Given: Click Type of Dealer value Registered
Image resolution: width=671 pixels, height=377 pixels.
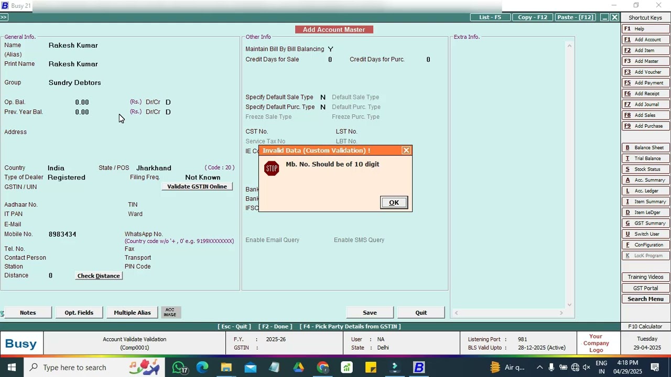Looking at the screenshot, I should tap(67, 178).
